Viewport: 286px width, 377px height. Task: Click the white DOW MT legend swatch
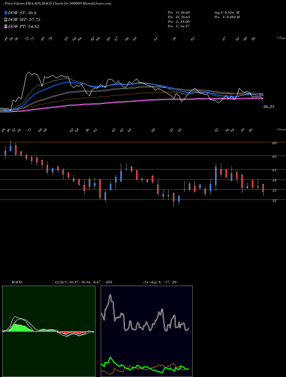(x=6, y=20)
